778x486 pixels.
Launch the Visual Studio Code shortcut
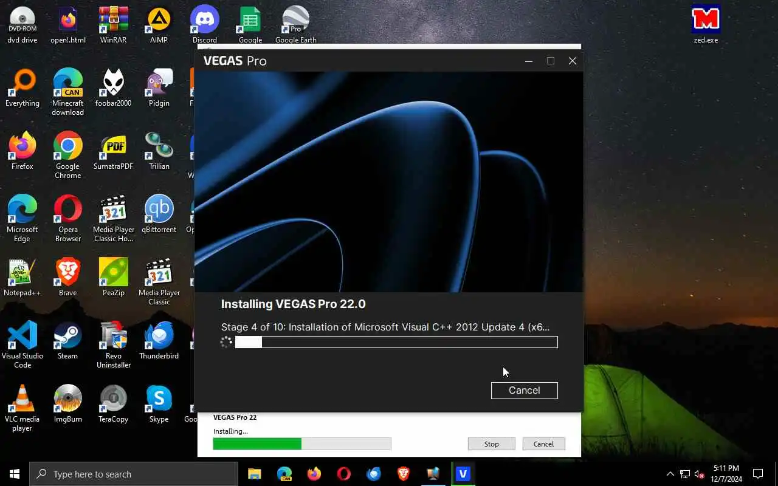click(22, 345)
